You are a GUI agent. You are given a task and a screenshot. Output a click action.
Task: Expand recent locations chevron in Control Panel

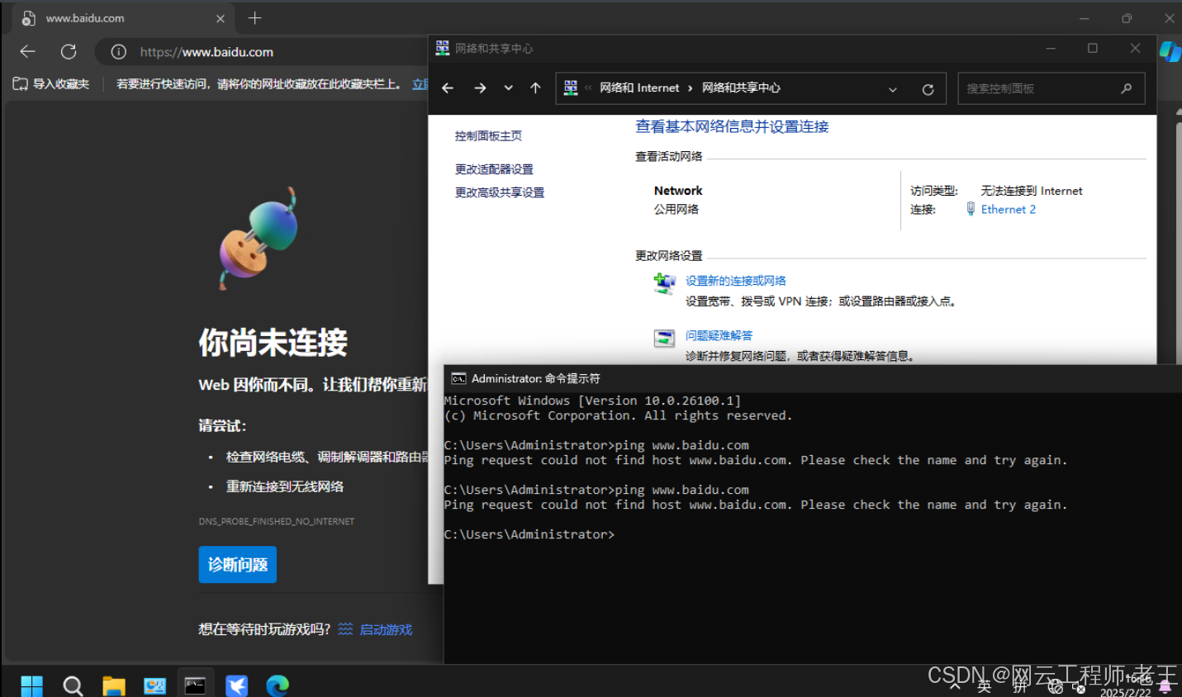click(508, 88)
